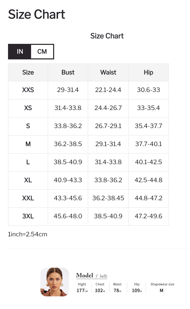Click the Hip column header
This screenshot has height=309, width=190.
click(x=148, y=72)
